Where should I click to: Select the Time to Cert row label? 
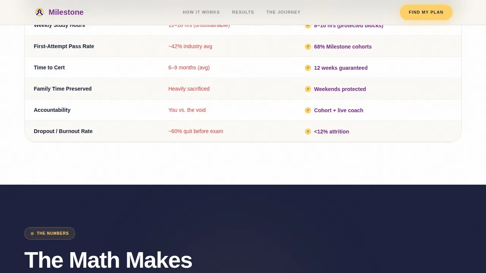point(49,67)
